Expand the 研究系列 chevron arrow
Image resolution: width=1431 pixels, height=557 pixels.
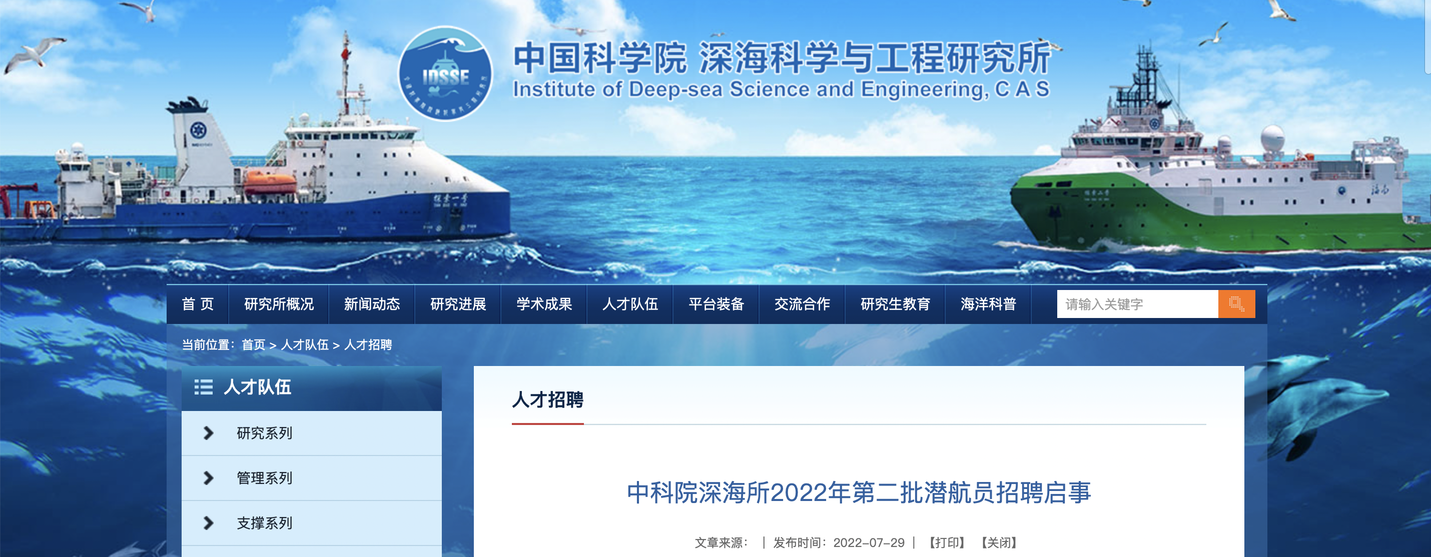(208, 433)
